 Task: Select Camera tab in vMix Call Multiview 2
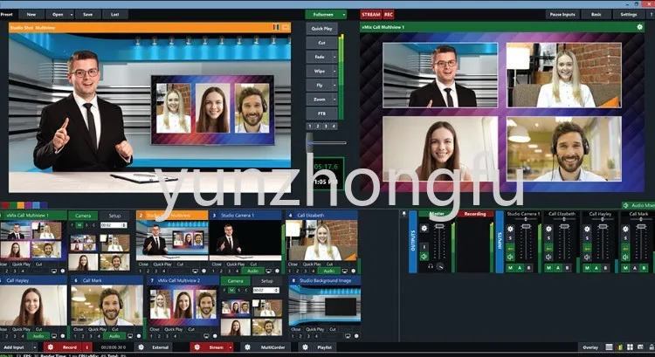[x=235, y=281]
